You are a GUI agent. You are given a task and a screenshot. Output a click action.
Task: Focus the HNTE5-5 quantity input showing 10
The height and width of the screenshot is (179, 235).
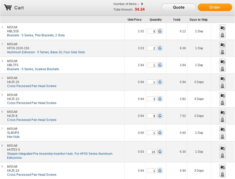coord(151,152)
